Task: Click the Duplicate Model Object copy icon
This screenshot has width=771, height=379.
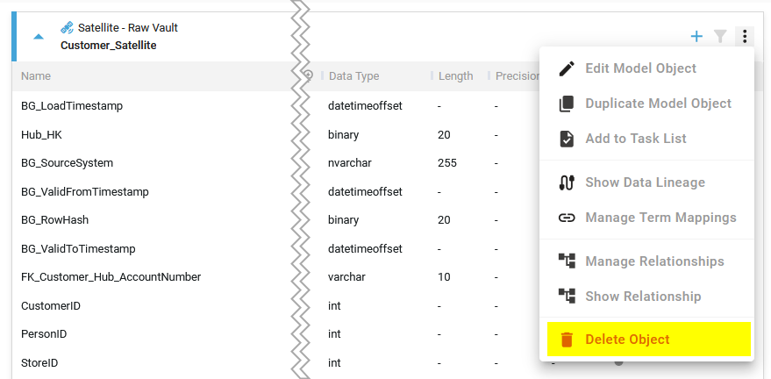Action: pos(567,104)
